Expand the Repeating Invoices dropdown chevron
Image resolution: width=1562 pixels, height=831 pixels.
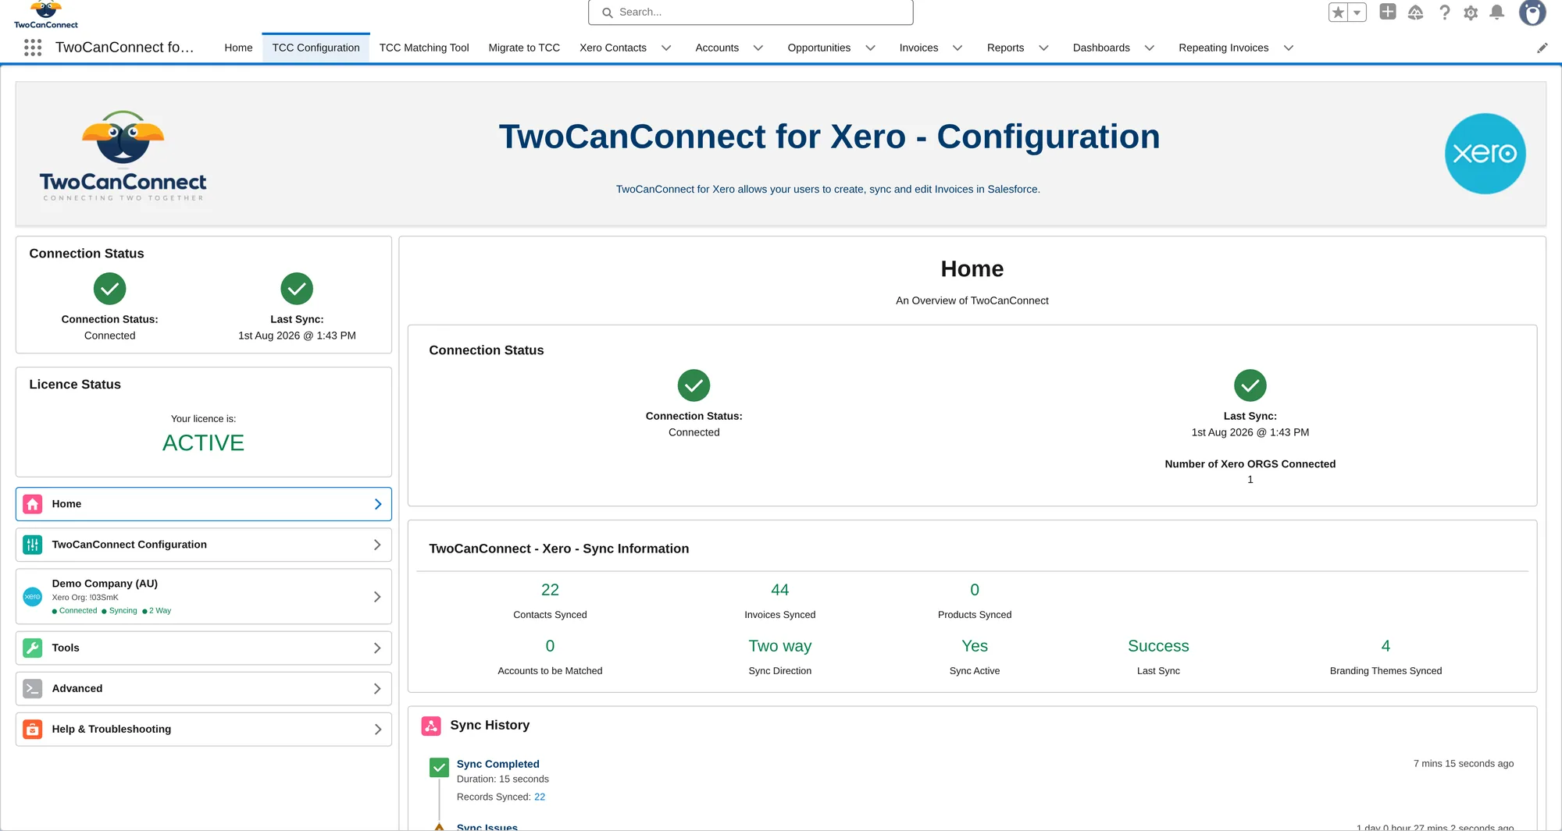click(1289, 48)
